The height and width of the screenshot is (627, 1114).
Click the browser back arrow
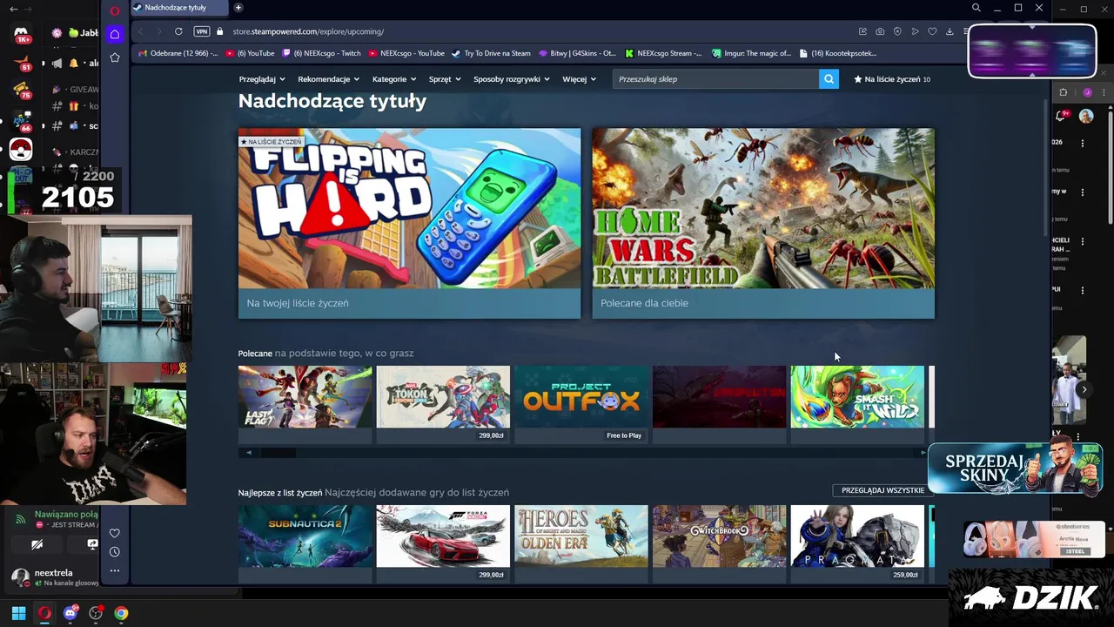pos(140,31)
